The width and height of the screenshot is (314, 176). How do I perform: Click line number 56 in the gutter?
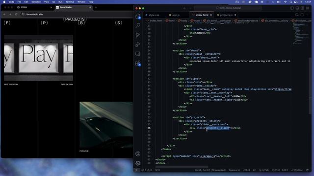pos(149,128)
